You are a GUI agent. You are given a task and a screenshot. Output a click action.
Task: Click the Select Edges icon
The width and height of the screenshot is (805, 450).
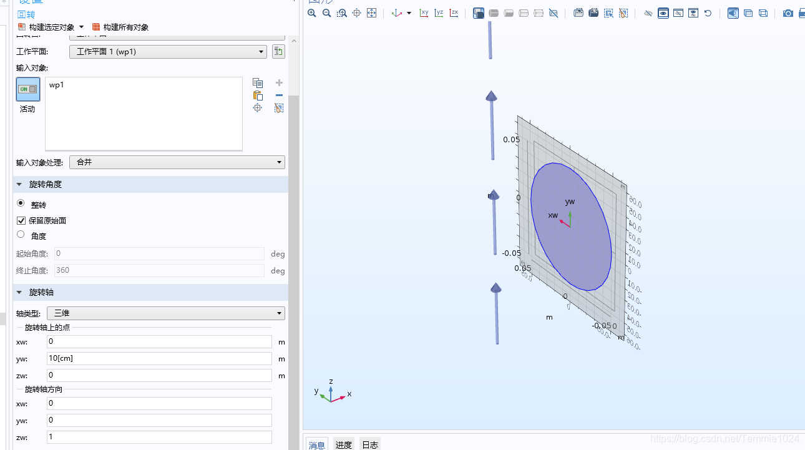click(x=524, y=13)
